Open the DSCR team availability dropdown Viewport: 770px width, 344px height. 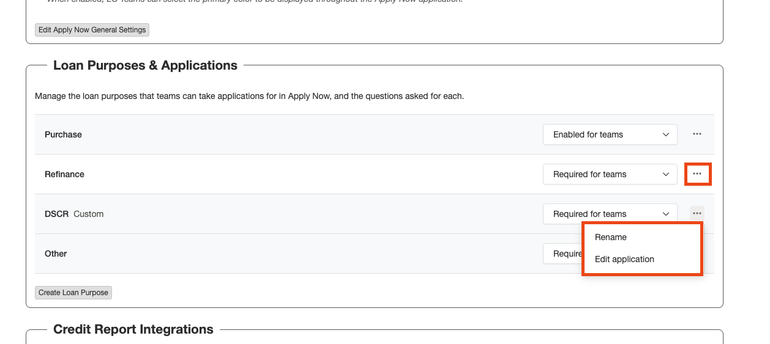[x=610, y=214]
